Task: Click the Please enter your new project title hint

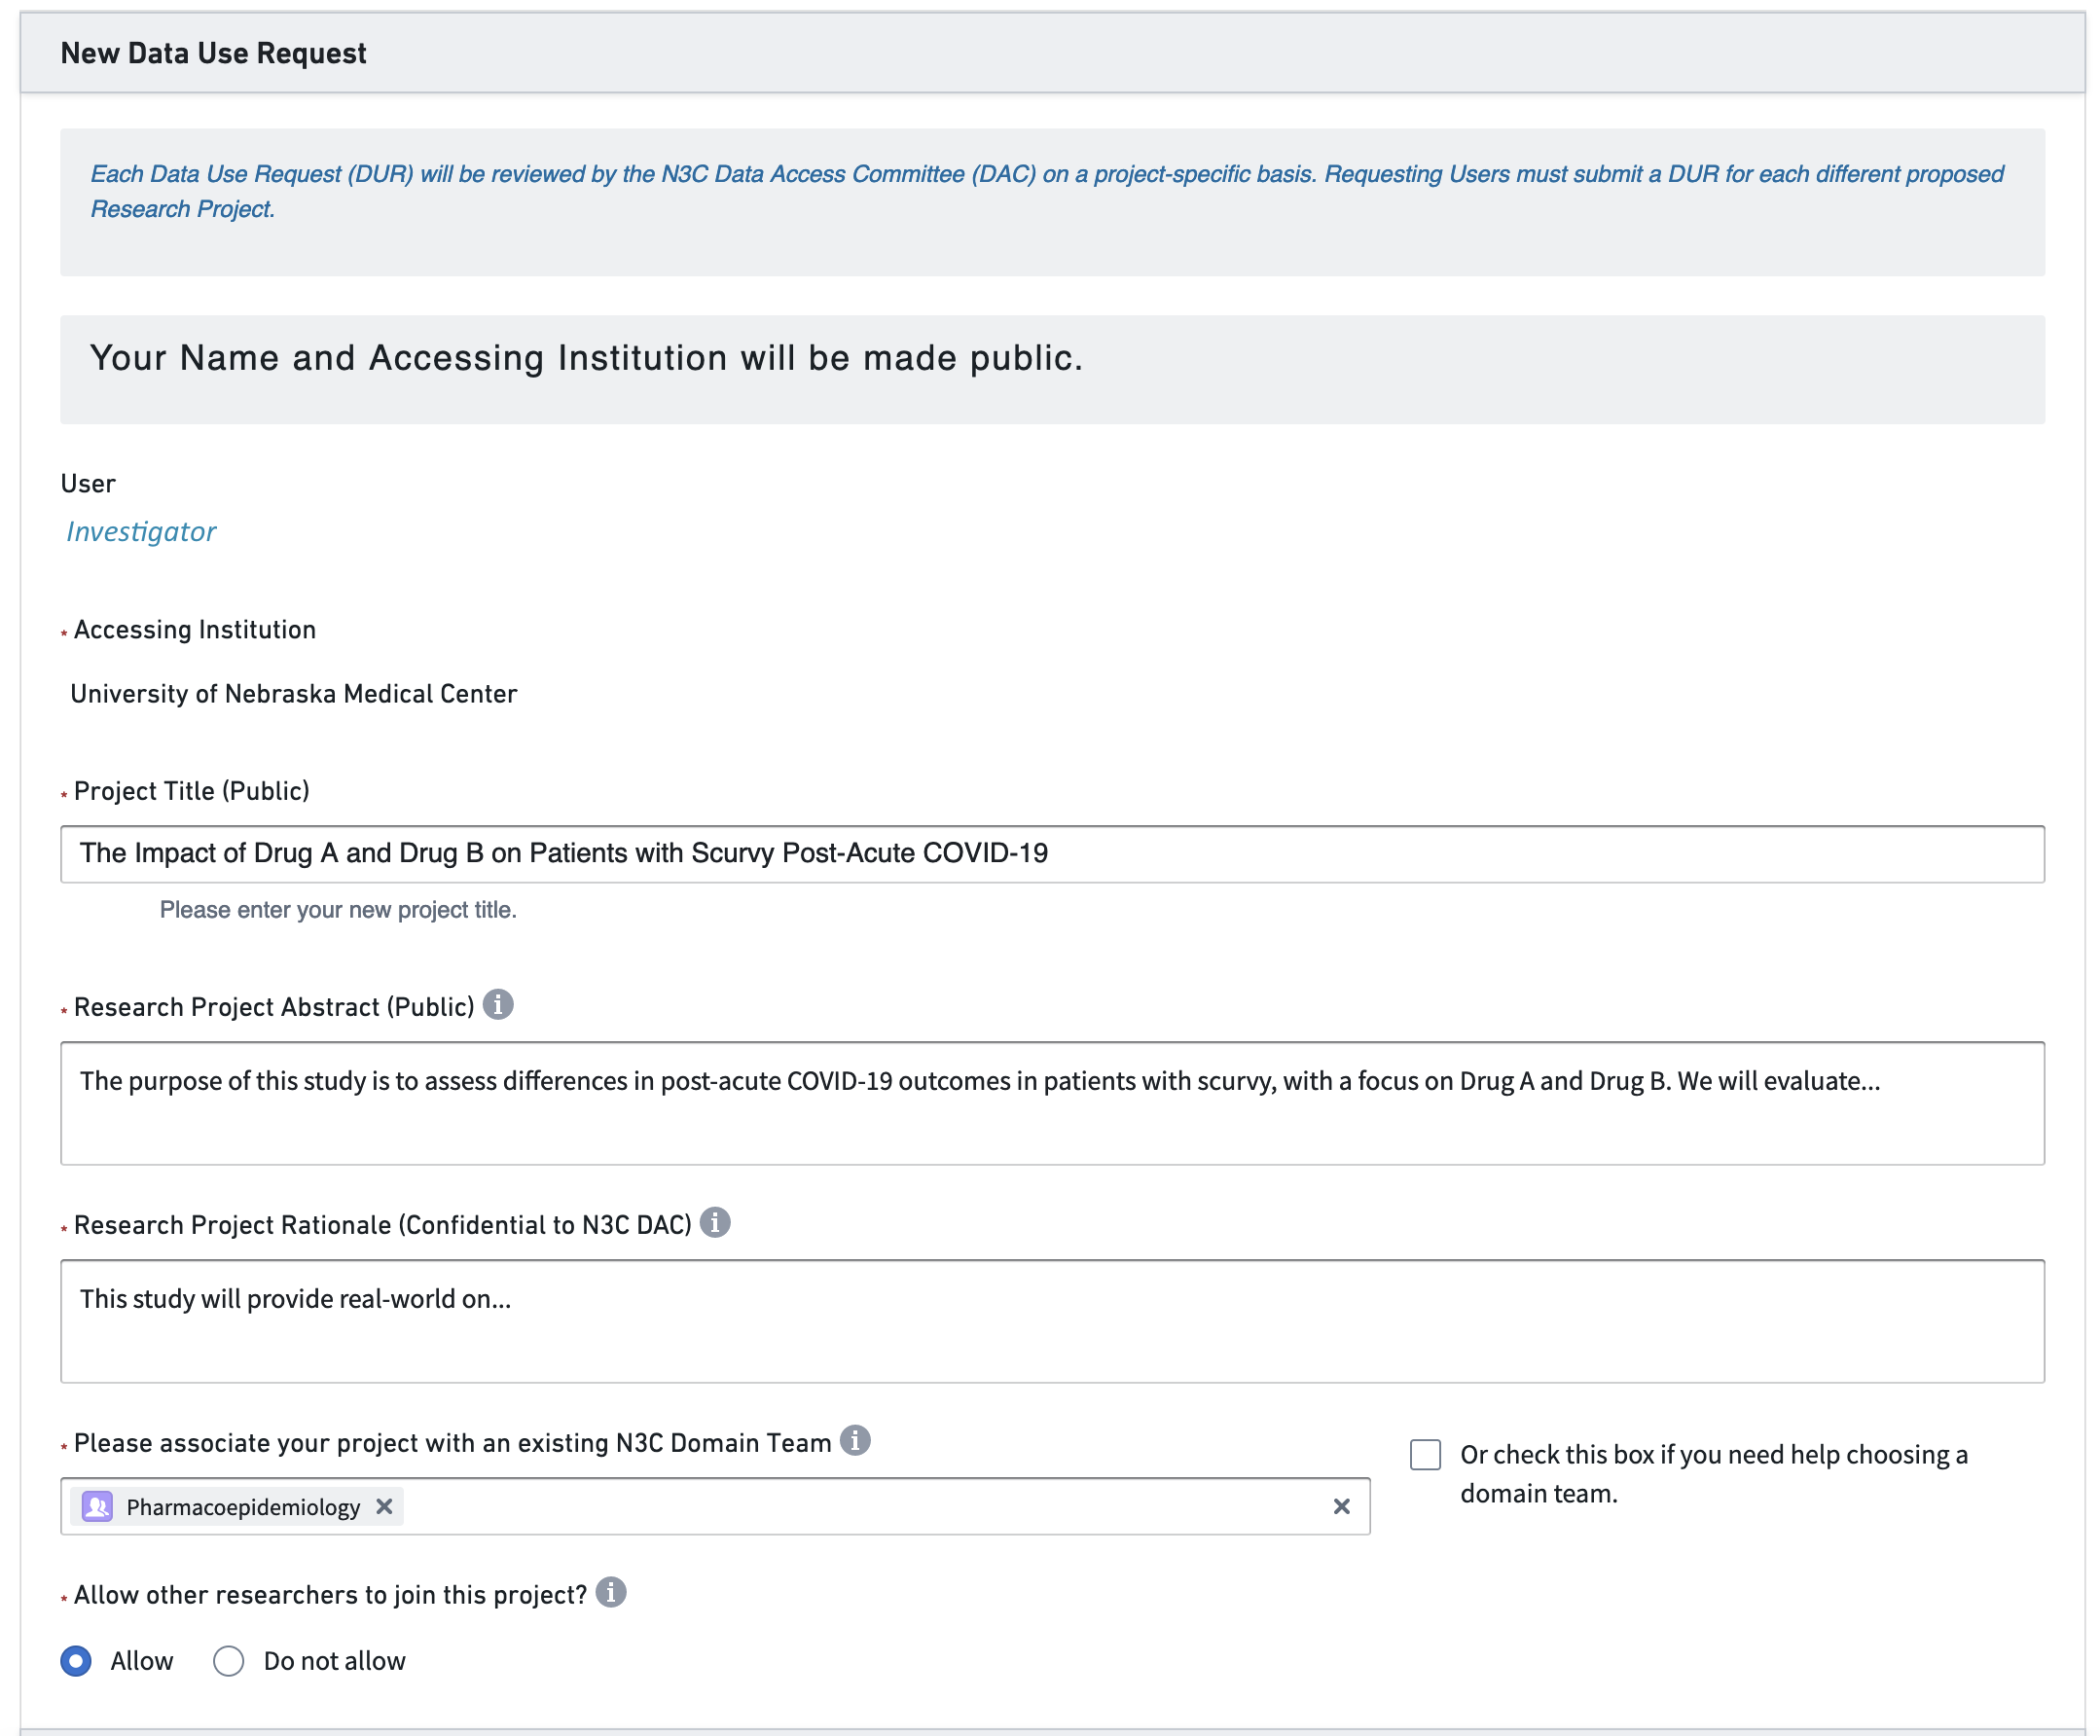Action: [338, 909]
